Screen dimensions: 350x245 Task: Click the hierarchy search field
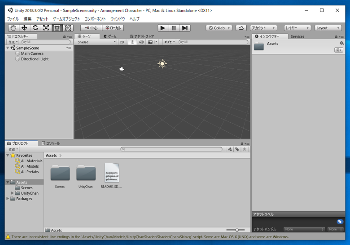pyautogui.click(x=46, y=42)
